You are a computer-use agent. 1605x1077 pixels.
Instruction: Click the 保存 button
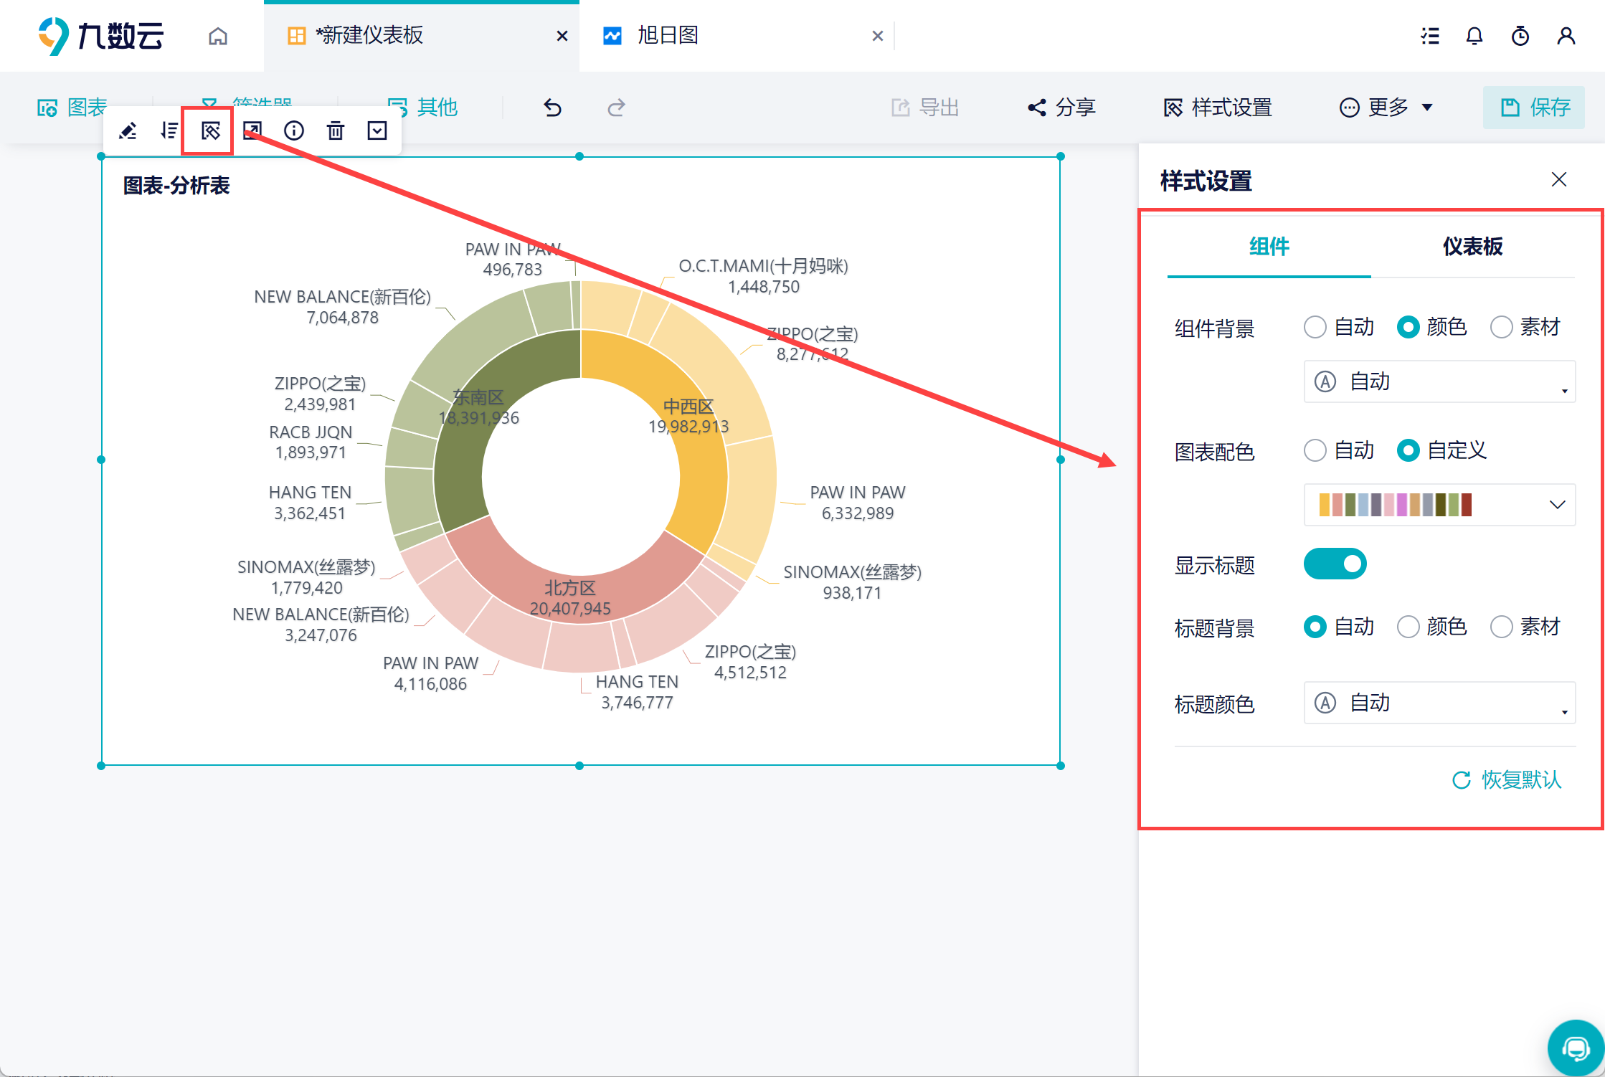coord(1535,108)
